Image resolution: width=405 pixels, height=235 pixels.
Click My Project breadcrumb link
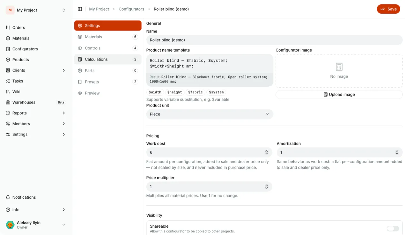(x=99, y=9)
